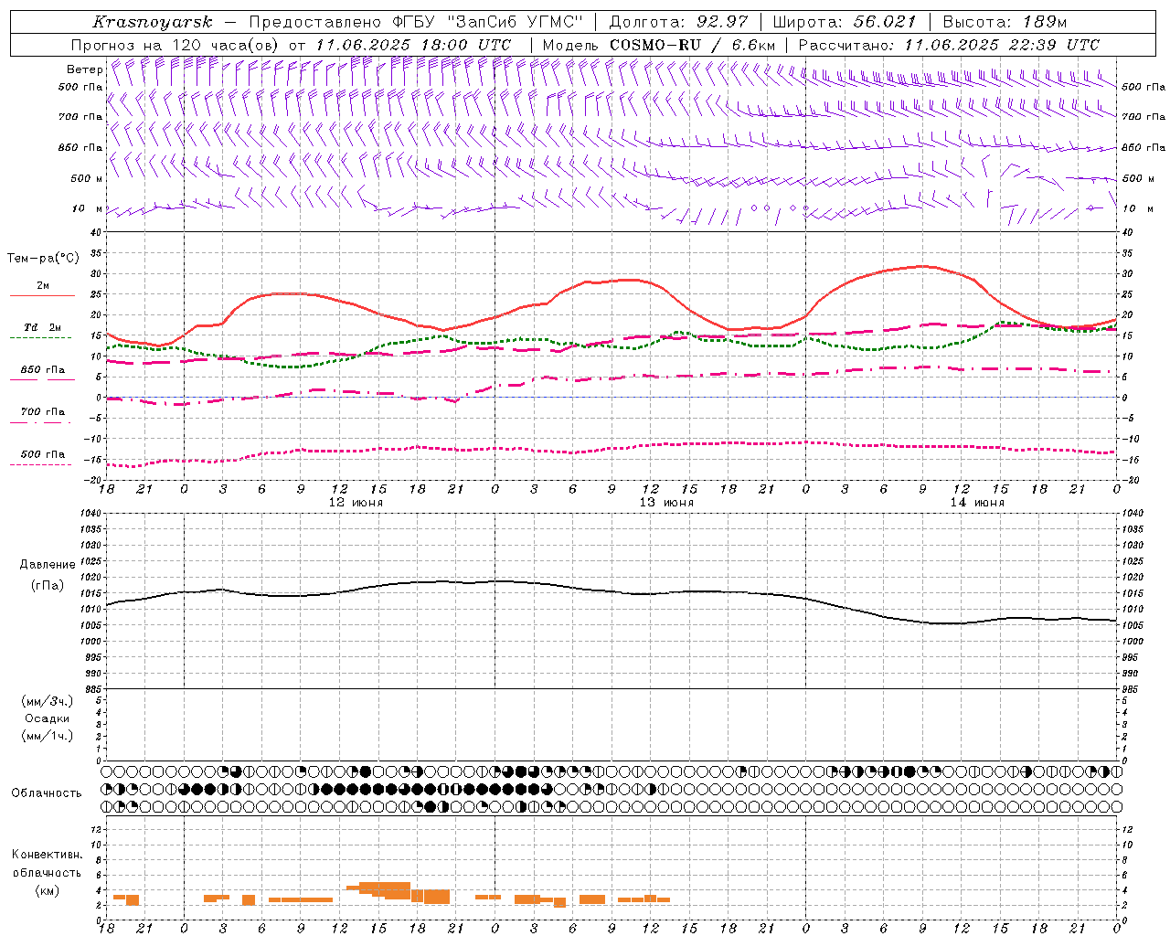Screen dimensions: 1170x936
Task: Click the '850 гПа' temperature legend entry
Action: (x=43, y=369)
